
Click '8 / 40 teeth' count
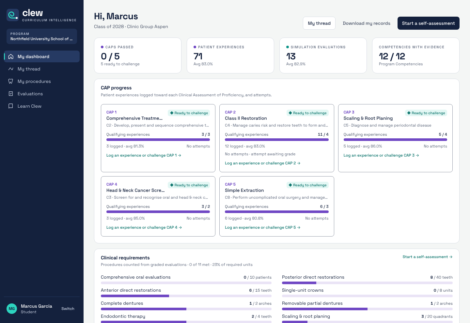pyautogui.click(x=441, y=277)
